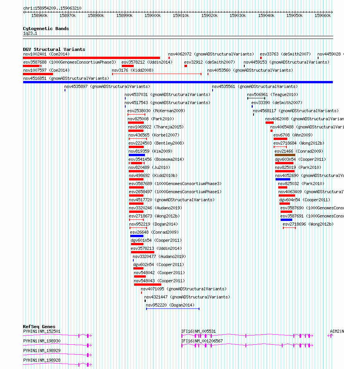Open nsv952219 (Dogan2014) variant
The height and width of the screenshot is (369, 344).
[153, 224]
